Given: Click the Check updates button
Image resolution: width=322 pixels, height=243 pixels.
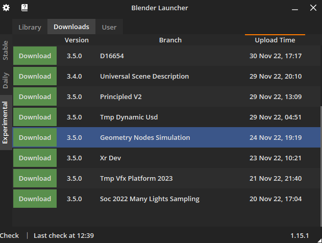Looking at the screenshot, I should pos(9,236).
